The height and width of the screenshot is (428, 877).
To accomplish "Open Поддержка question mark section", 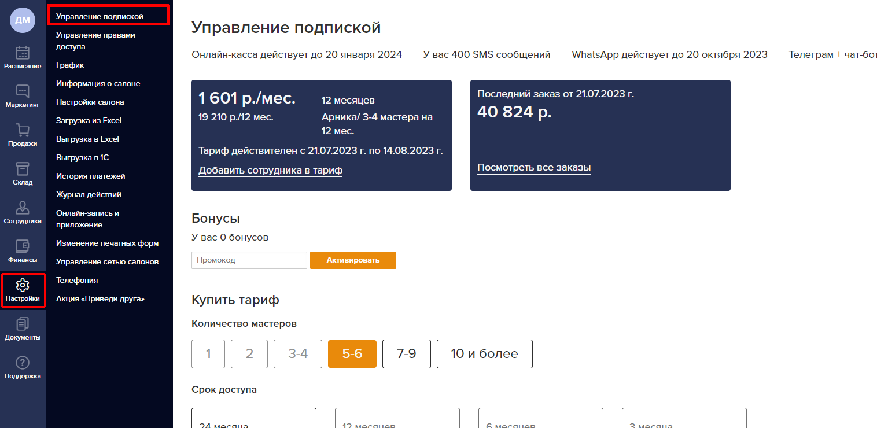I will [x=23, y=368].
